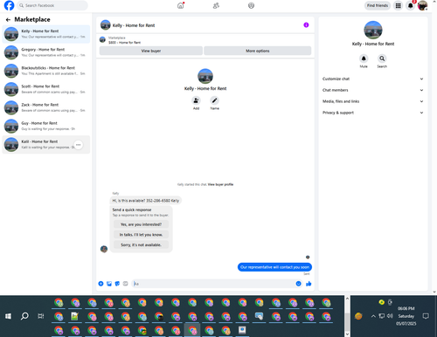
Task: Open Kelly - Home for Rent conversation
Action: click(46, 34)
